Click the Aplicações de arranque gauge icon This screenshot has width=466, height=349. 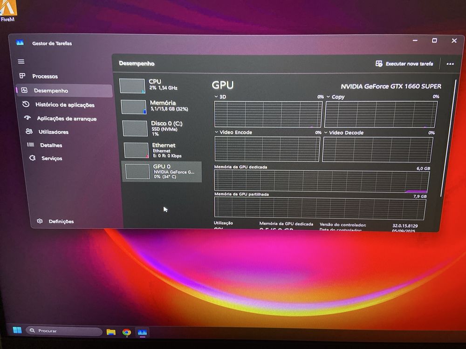point(27,118)
